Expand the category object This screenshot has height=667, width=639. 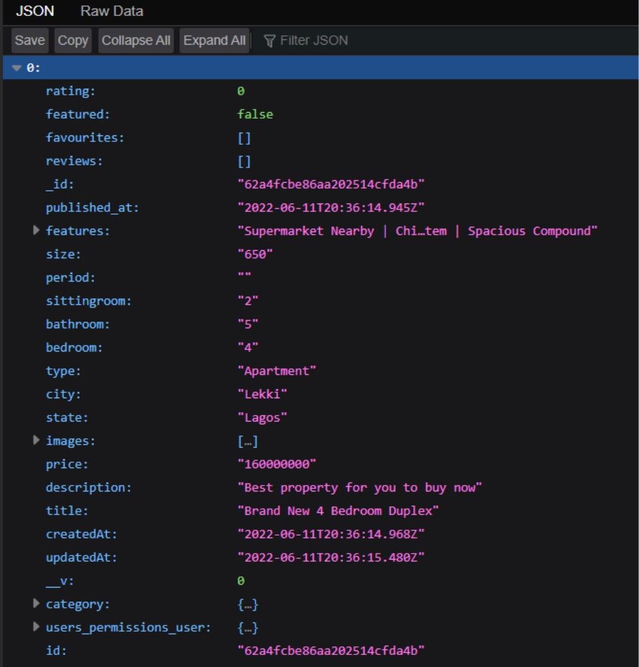[x=36, y=604]
